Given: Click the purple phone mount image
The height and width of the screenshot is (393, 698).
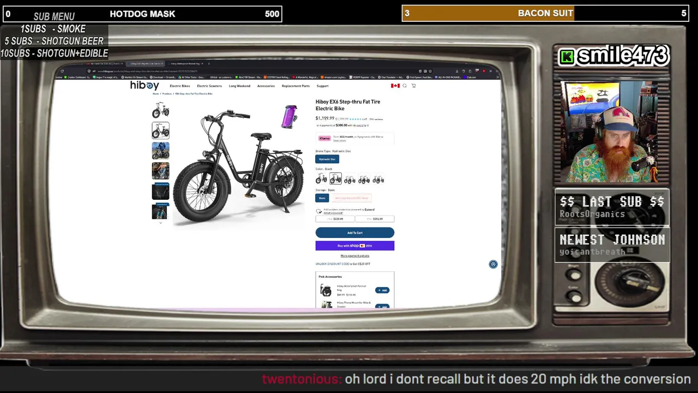Looking at the screenshot, I should 290,116.
